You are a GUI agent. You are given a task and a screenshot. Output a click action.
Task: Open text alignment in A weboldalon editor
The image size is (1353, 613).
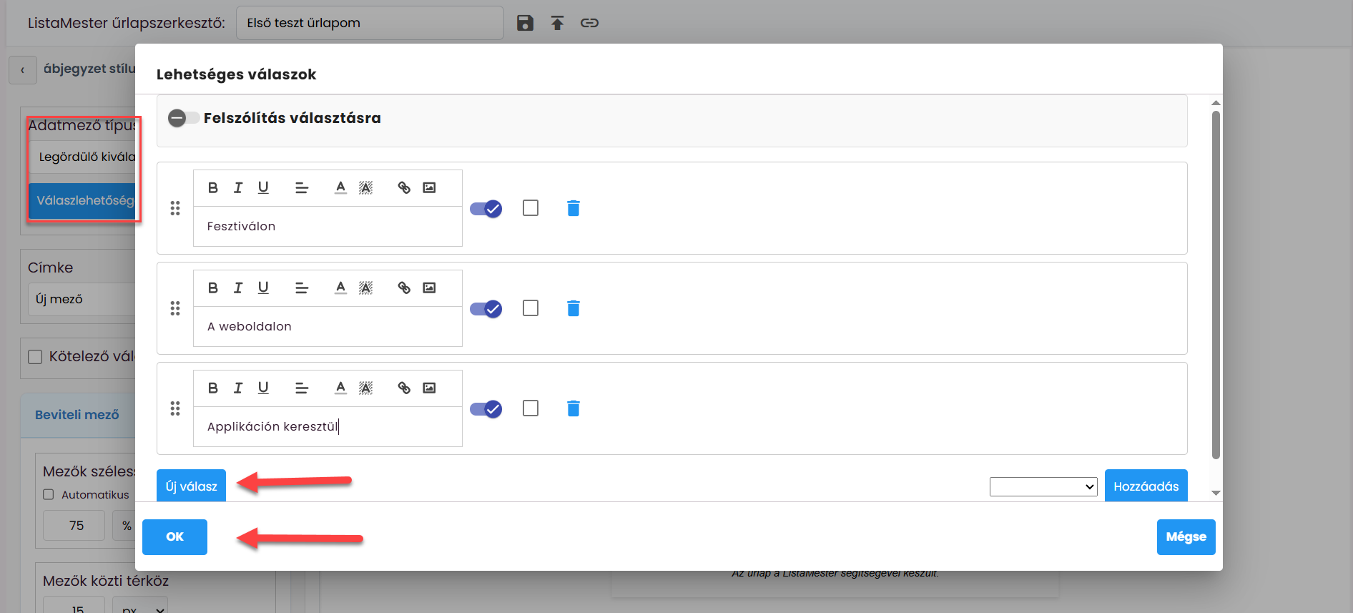pos(302,288)
